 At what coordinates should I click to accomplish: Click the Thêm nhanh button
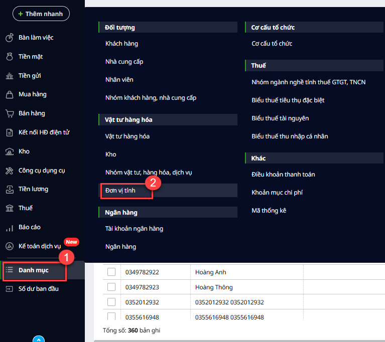[41, 14]
